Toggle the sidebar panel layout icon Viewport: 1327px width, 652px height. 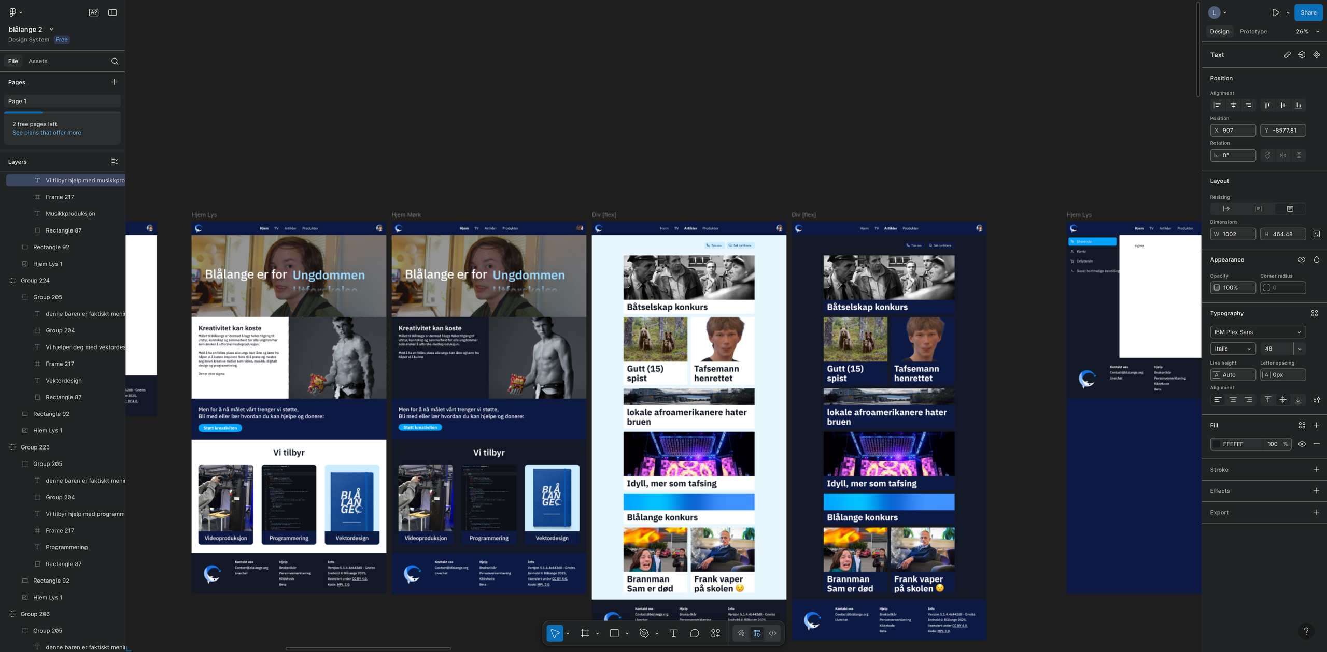click(112, 12)
